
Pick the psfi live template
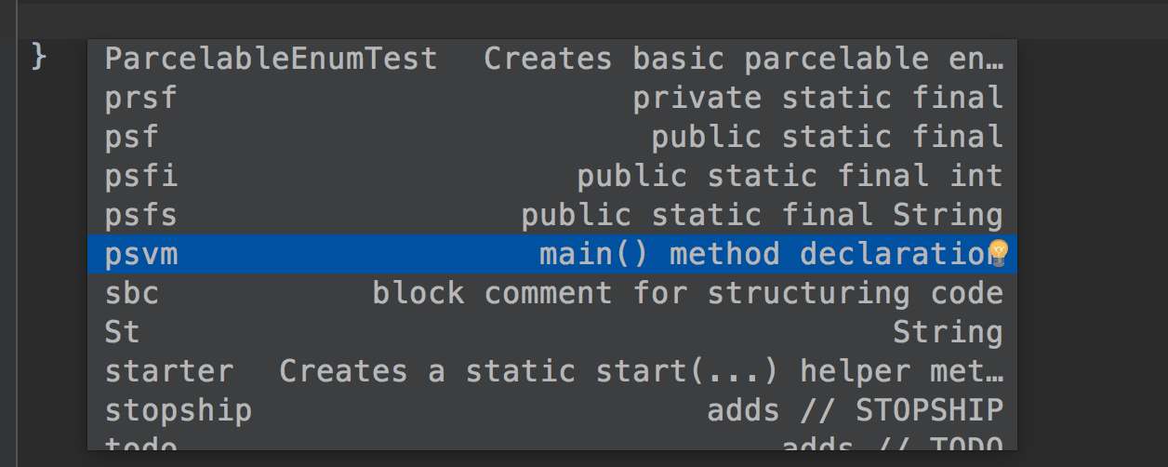[552, 176]
